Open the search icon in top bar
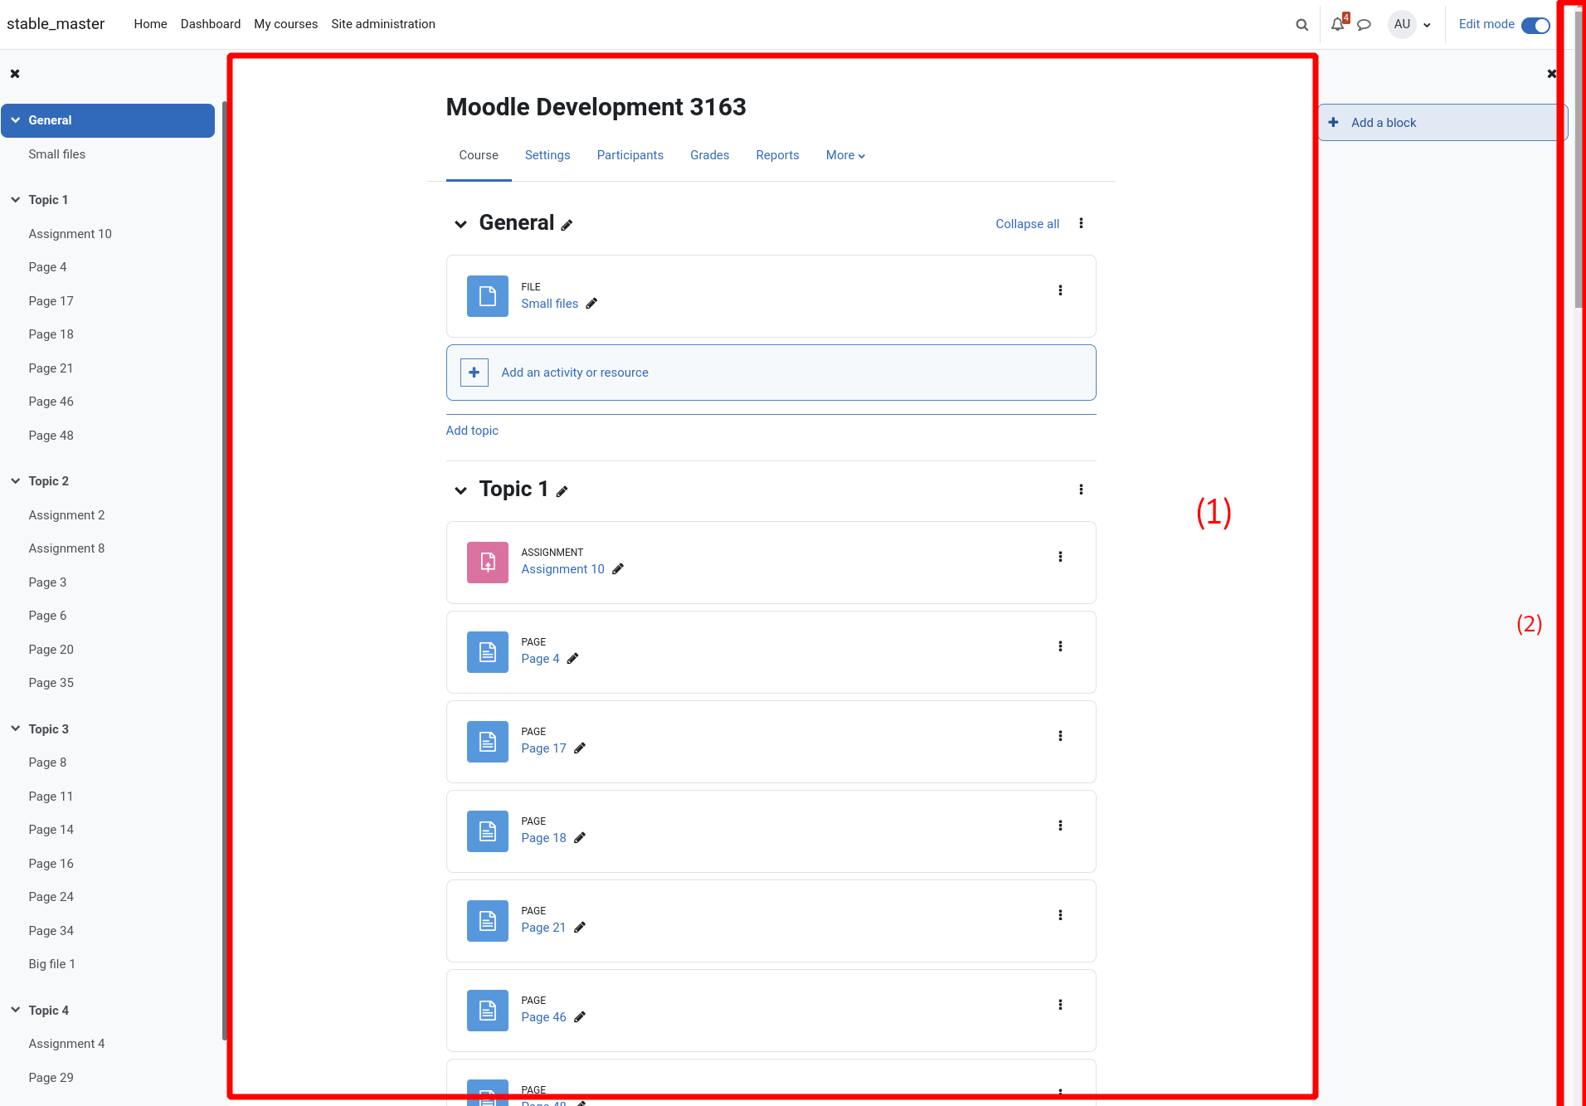The width and height of the screenshot is (1586, 1106). pos(1302,25)
